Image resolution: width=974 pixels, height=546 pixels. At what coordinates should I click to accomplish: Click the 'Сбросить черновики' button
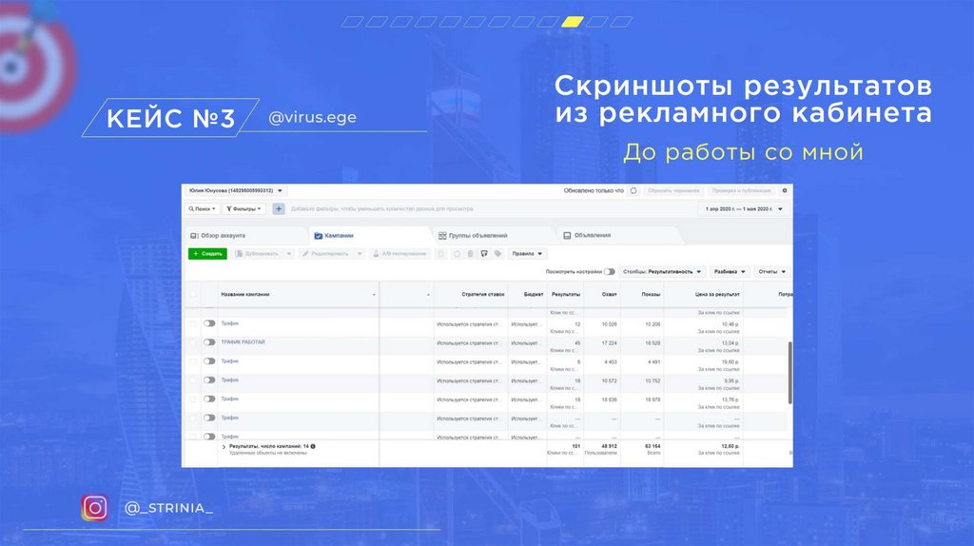tap(673, 190)
